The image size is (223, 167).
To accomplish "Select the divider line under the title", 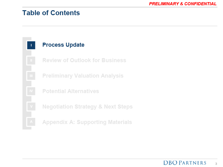I will (x=120, y=26).
